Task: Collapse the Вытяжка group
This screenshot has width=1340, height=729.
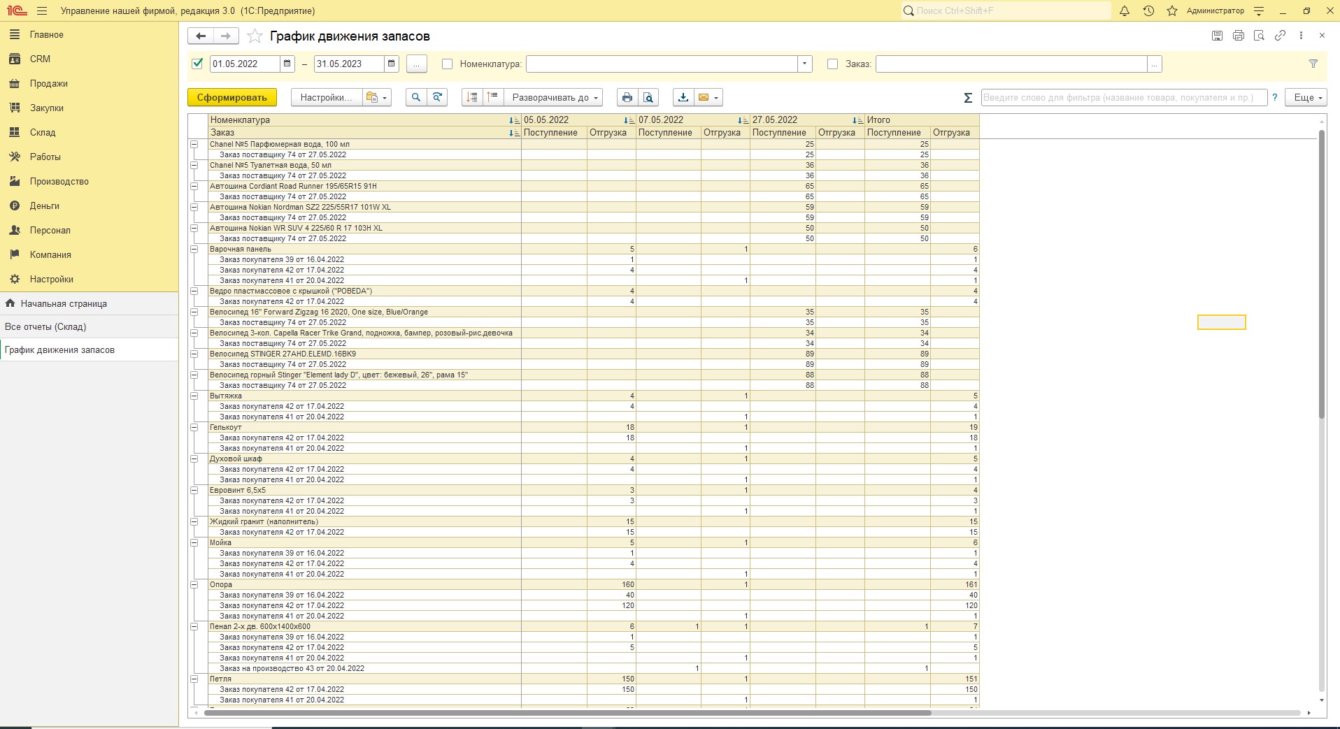Action: click(194, 396)
